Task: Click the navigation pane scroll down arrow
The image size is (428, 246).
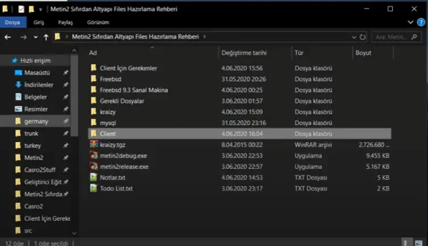Action: pyautogui.click(x=74, y=233)
